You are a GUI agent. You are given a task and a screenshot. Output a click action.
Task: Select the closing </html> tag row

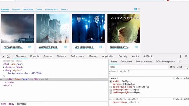tap(7, 86)
